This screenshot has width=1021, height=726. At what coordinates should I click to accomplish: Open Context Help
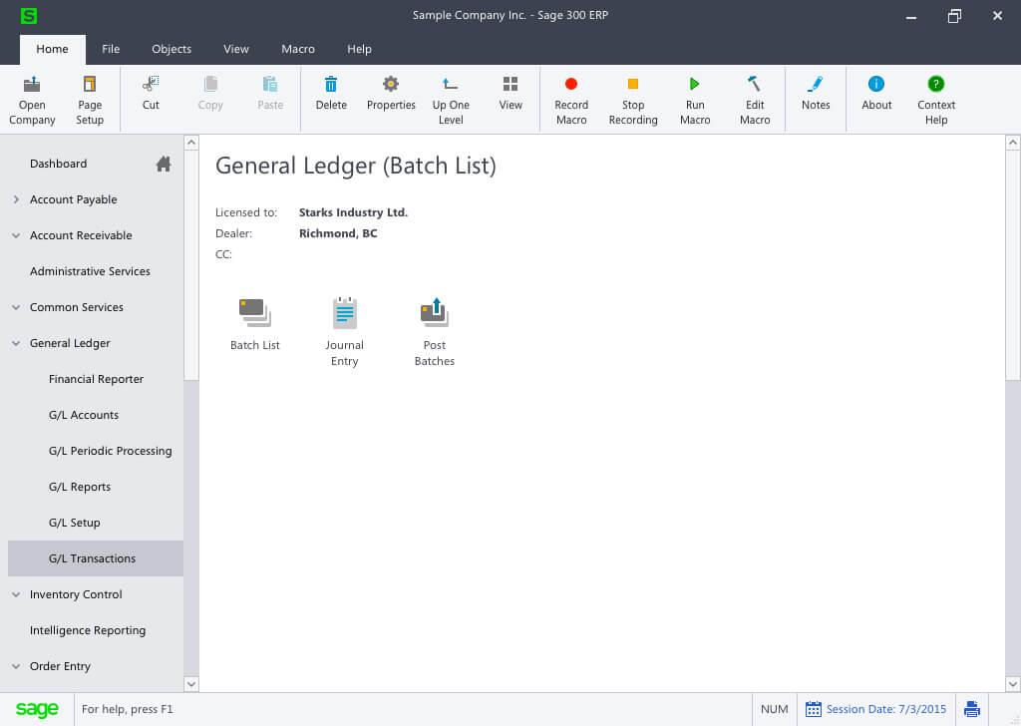click(x=935, y=95)
